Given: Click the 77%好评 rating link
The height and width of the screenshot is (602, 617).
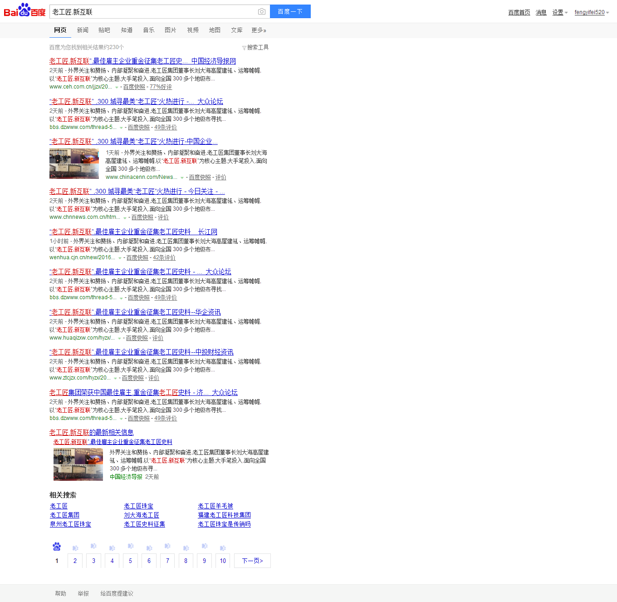Looking at the screenshot, I should pyautogui.click(x=161, y=87).
